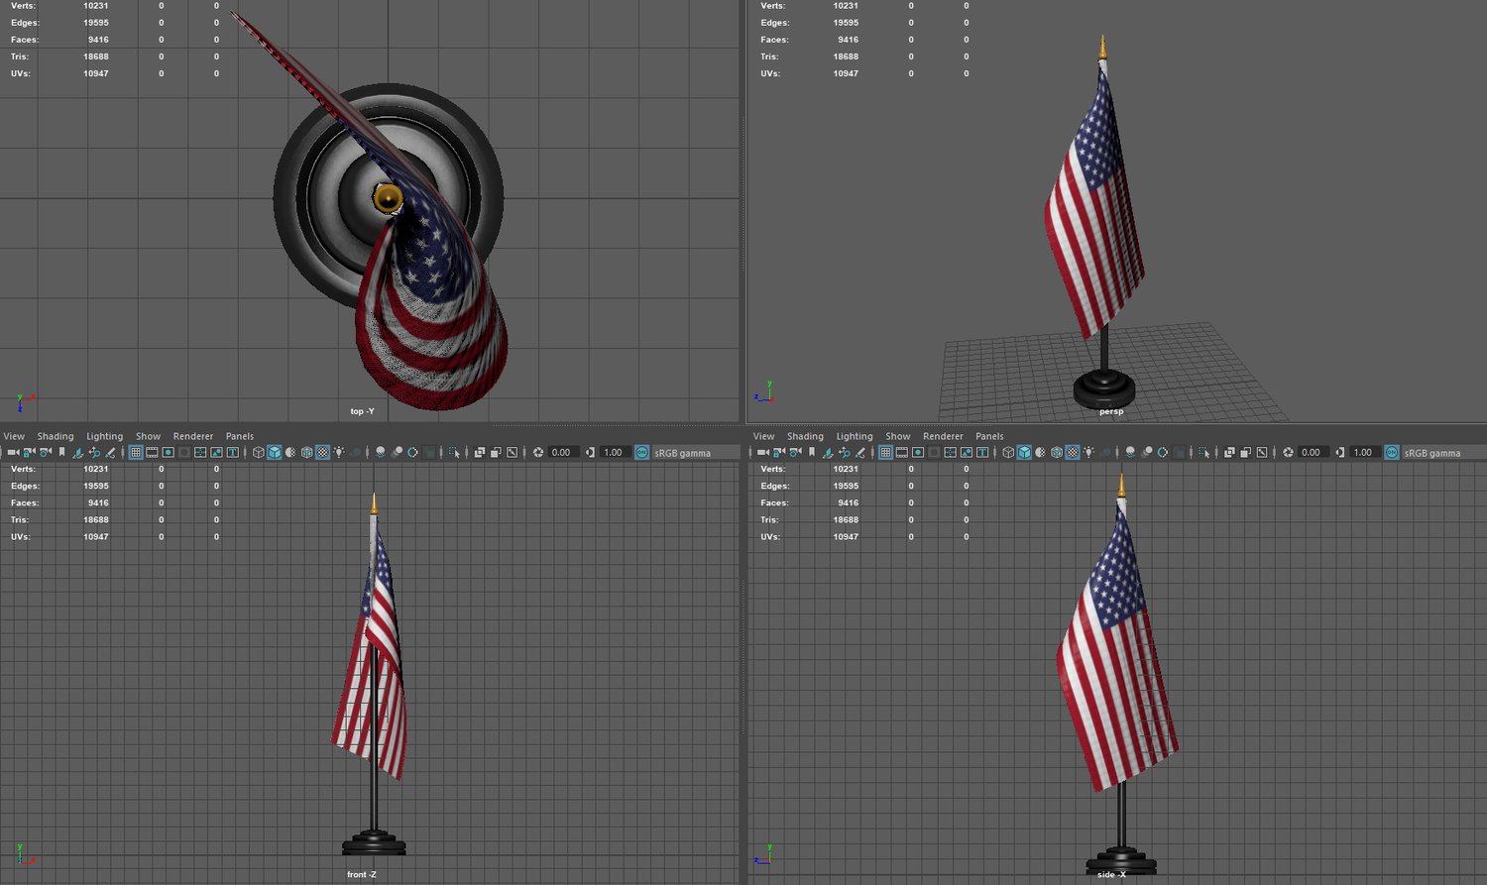Click Isolate Select icon in front view toolbar
This screenshot has width=1487, height=885.
coord(455,452)
